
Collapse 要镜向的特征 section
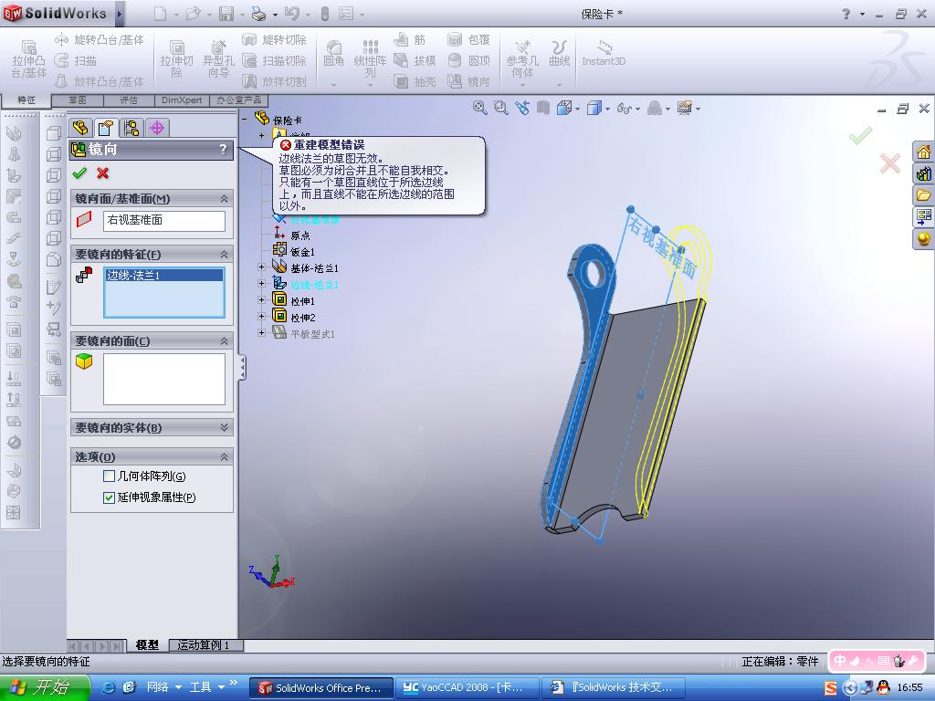click(225, 254)
